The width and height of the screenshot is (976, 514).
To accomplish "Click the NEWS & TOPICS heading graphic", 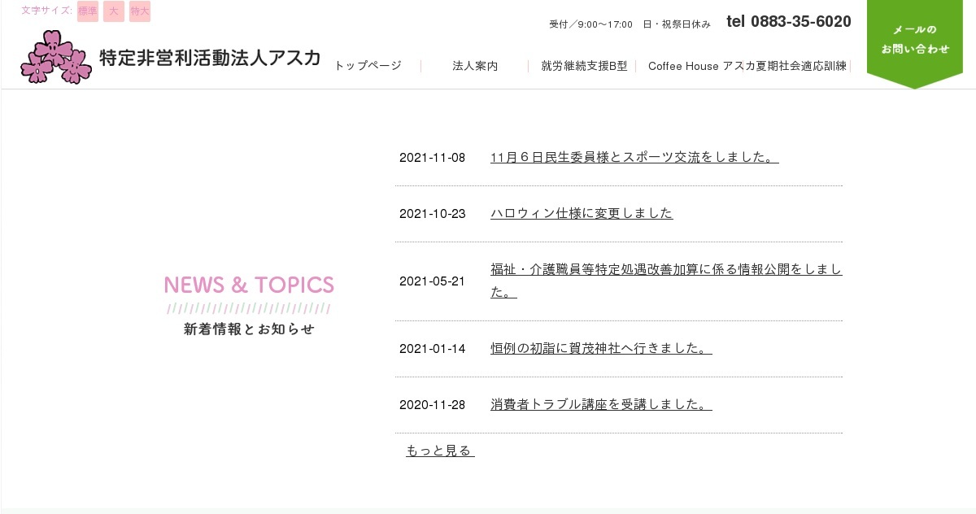I will 249,285.
